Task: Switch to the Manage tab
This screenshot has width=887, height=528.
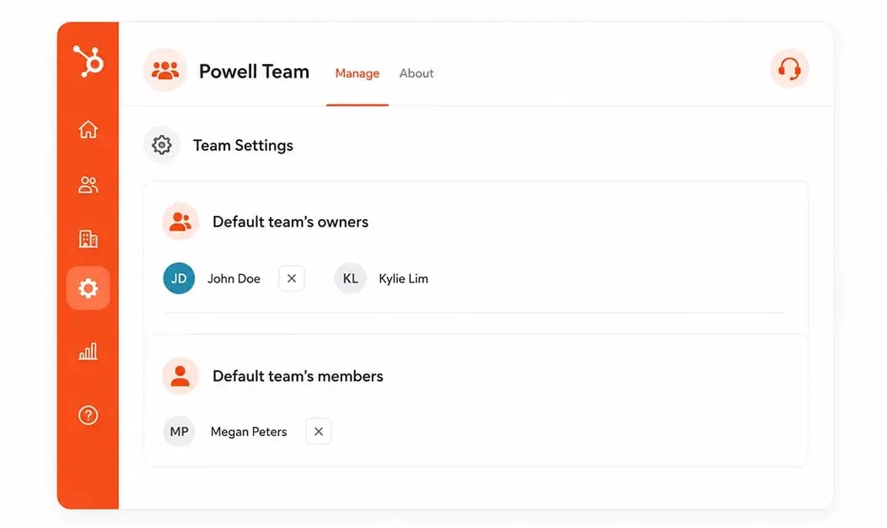Action: (x=357, y=73)
